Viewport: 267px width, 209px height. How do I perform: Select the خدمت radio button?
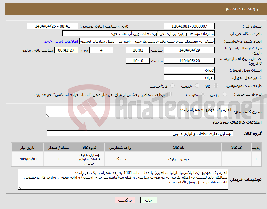click(197, 86)
